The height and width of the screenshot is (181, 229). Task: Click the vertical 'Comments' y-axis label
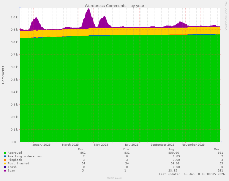[3, 75]
